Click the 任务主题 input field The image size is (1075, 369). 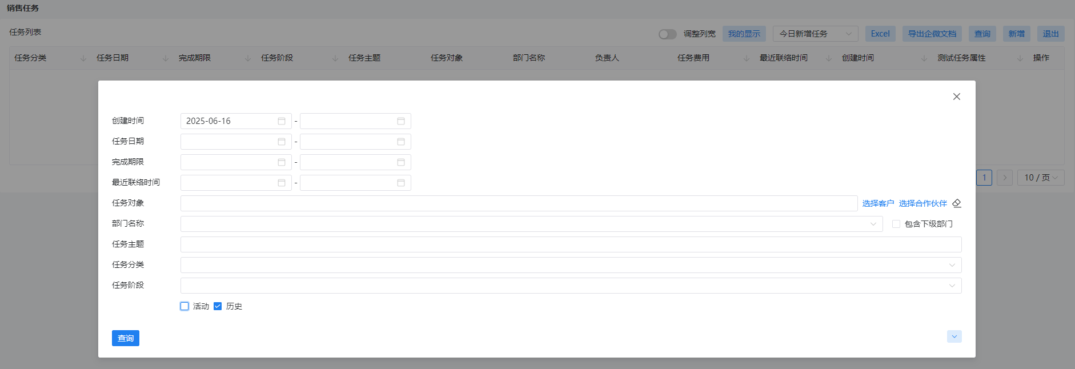coord(571,244)
